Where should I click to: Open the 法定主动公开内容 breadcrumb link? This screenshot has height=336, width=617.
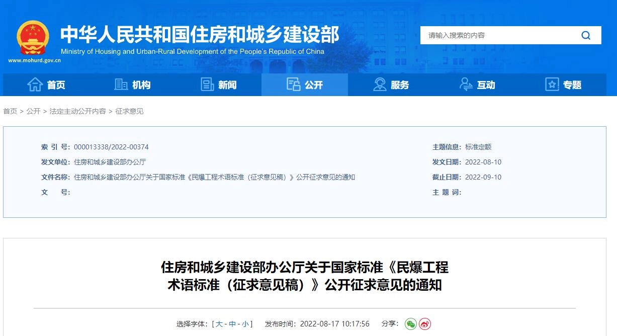point(76,111)
